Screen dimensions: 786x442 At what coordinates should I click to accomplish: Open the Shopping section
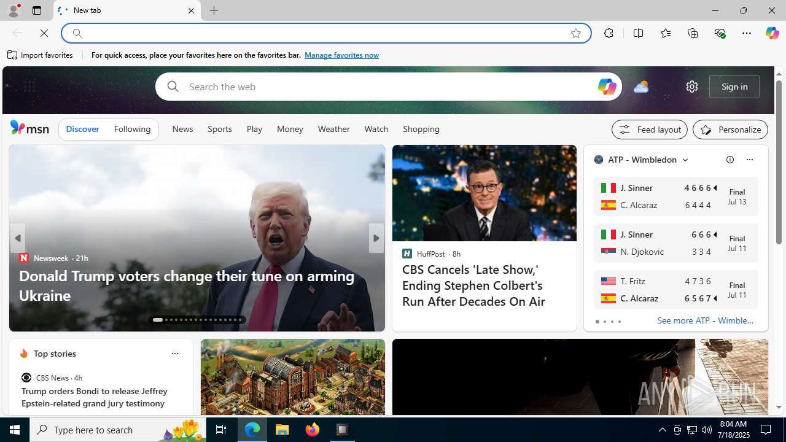421,130
